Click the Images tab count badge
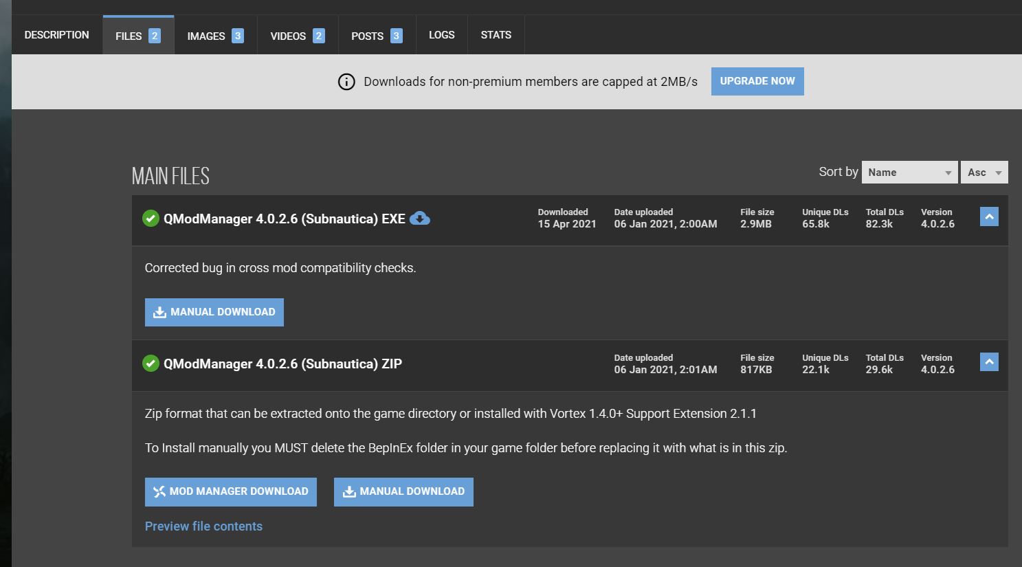This screenshot has height=567, width=1022. [238, 36]
